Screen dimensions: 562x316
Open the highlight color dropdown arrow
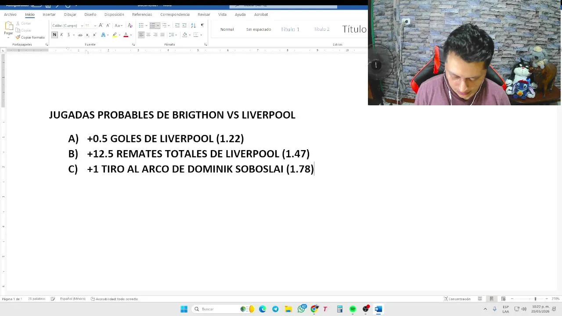point(120,35)
